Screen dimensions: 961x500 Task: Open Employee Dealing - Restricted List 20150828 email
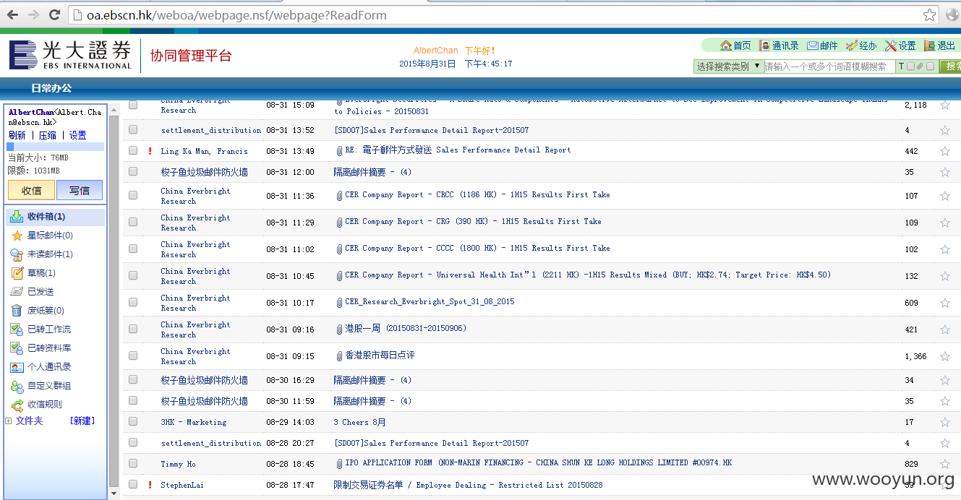[468, 485]
